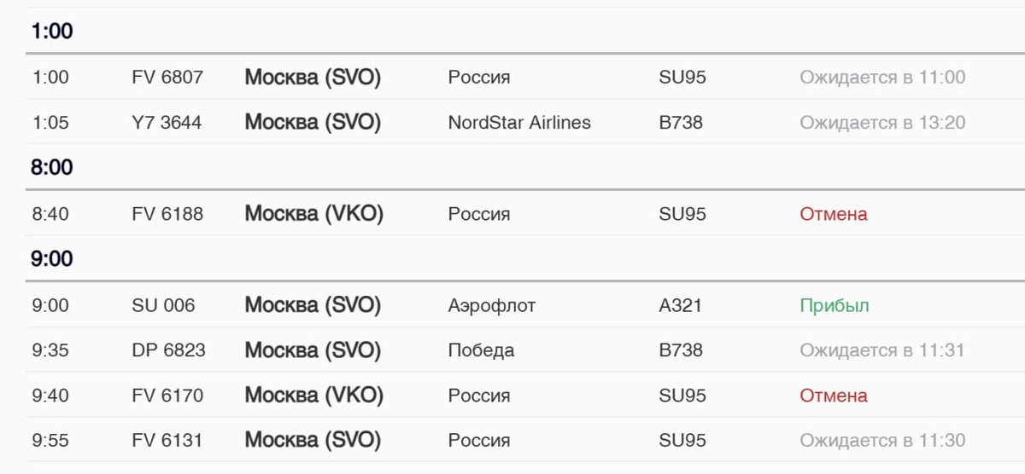Open flight FV 6170 entry
The width and height of the screenshot is (1025, 474).
[x=167, y=396]
